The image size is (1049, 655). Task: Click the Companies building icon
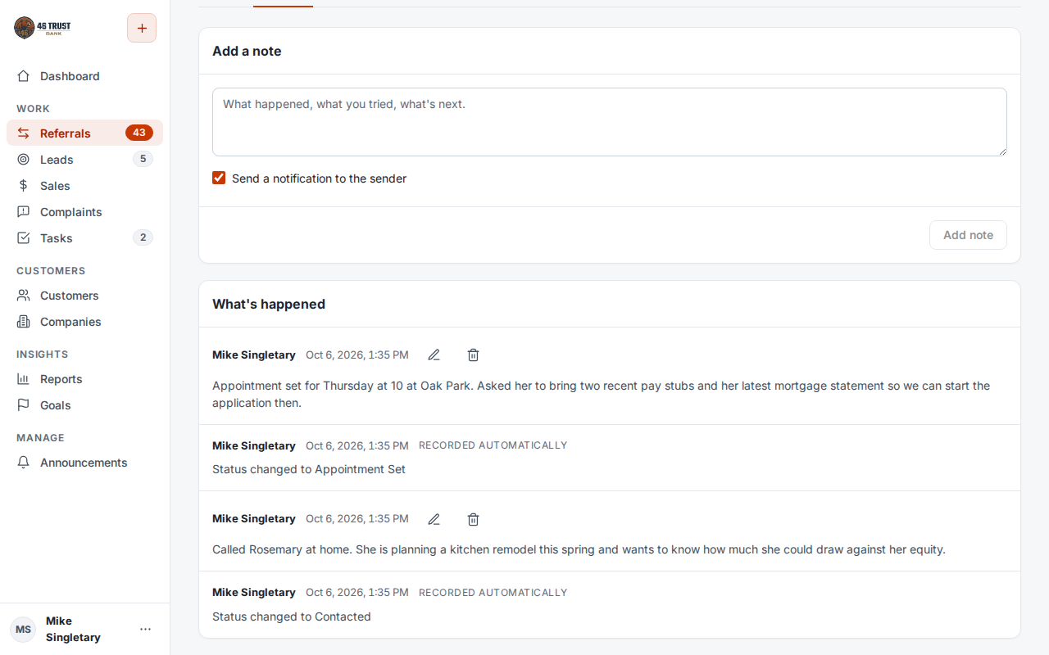[x=24, y=322]
